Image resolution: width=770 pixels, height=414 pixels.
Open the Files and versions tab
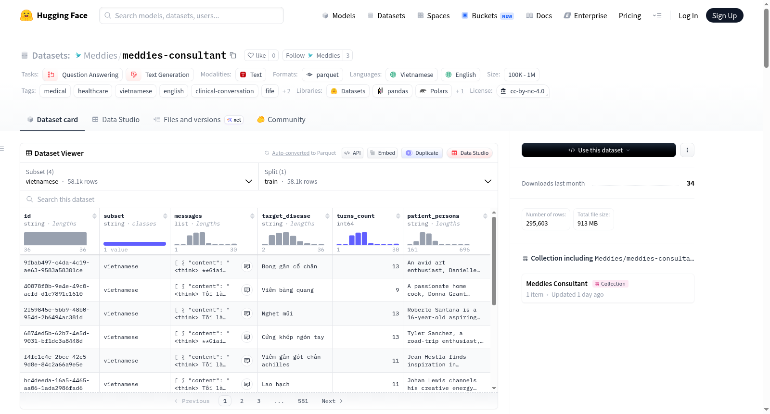(198, 120)
